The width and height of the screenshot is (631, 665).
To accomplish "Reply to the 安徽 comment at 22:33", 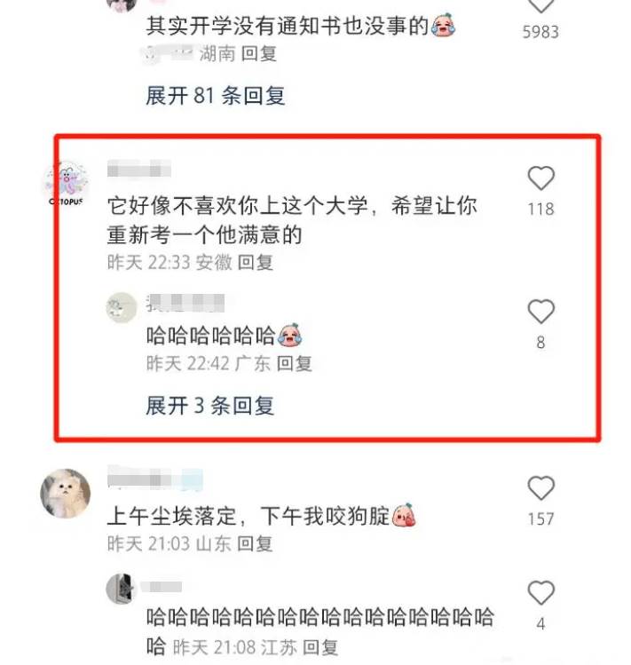I will (x=255, y=263).
